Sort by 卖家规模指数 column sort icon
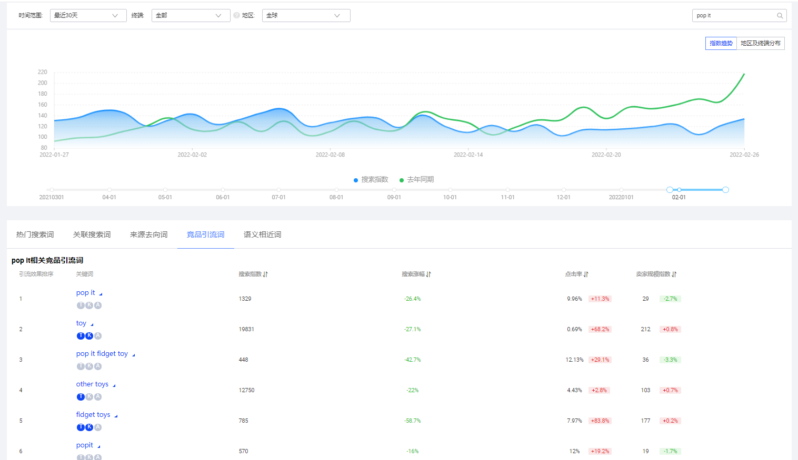Viewport: 798px width, 460px height. tap(674, 274)
